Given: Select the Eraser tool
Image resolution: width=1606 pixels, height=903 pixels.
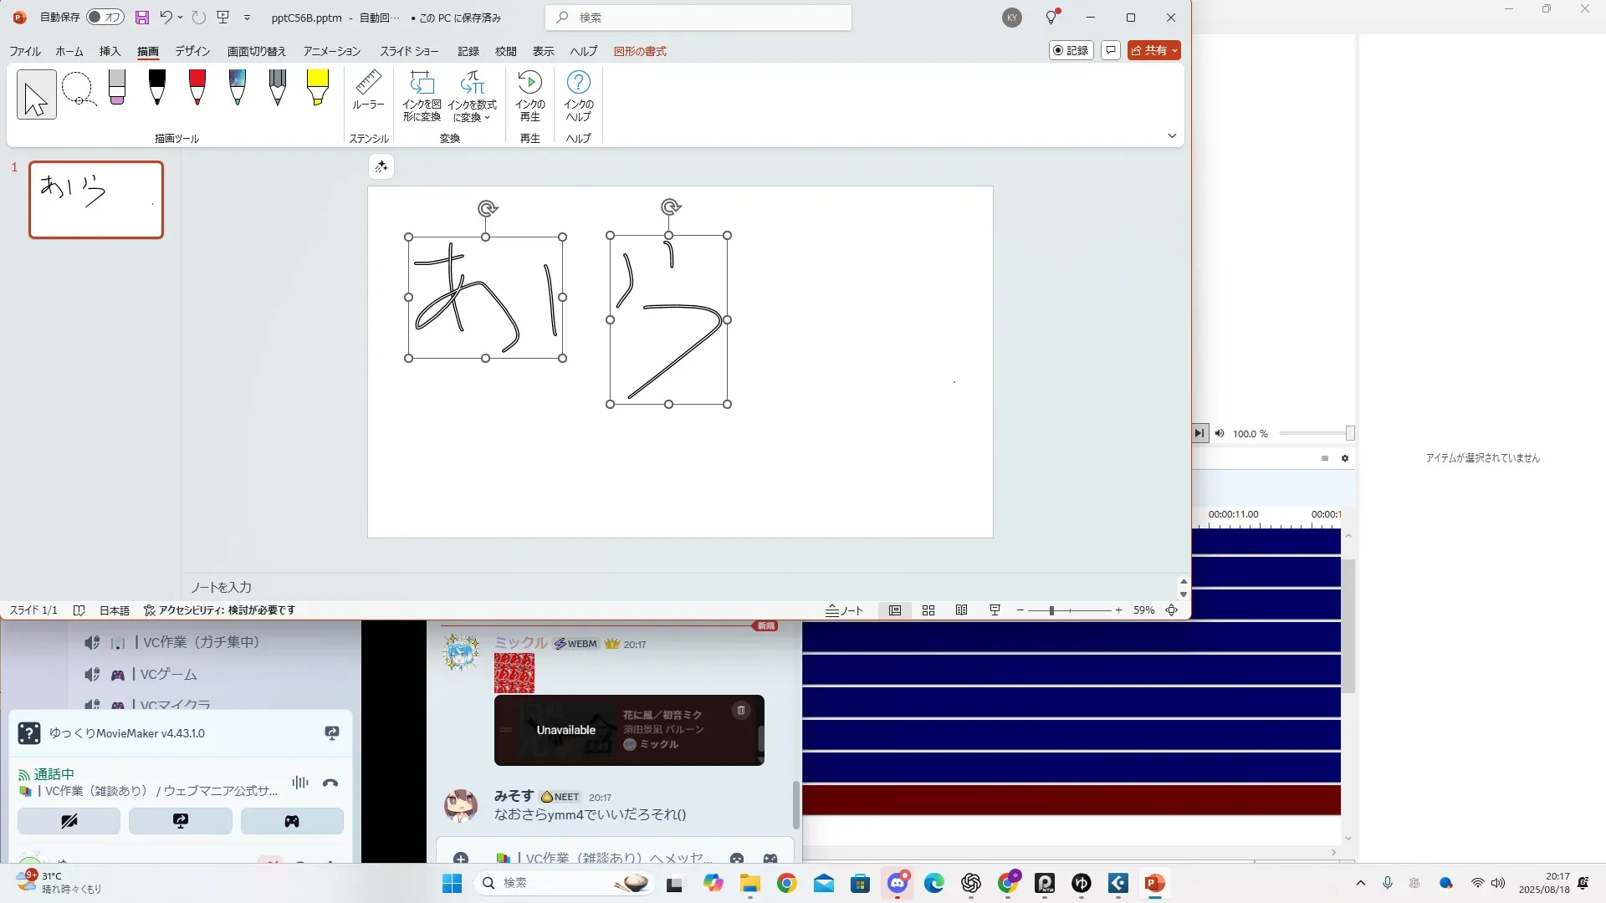Looking at the screenshot, I should click(x=117, y=88).
